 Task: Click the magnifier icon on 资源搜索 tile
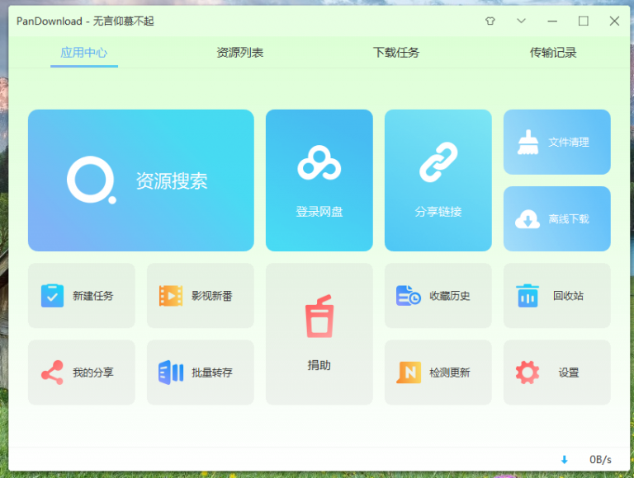point(92,180)
